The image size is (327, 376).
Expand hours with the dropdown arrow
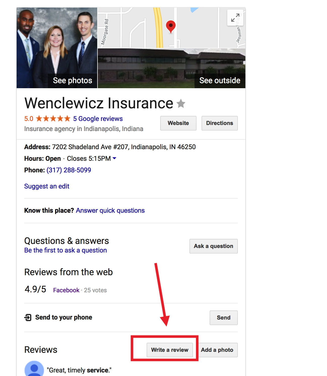coord(114,158)
